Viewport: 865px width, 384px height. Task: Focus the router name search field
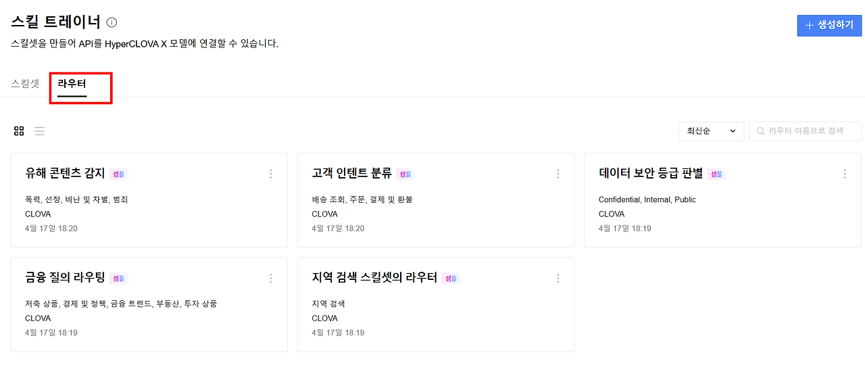[806, 131]
